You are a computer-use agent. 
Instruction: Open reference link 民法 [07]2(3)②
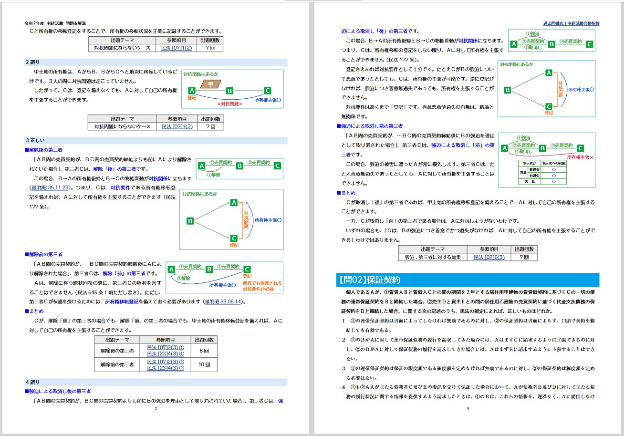(165, 362)
